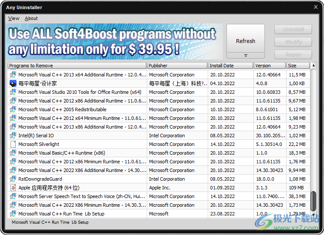Select the Microsoft Silverlight program name
The height and width of the screenshot is (235, 324).
coord(39,144)
